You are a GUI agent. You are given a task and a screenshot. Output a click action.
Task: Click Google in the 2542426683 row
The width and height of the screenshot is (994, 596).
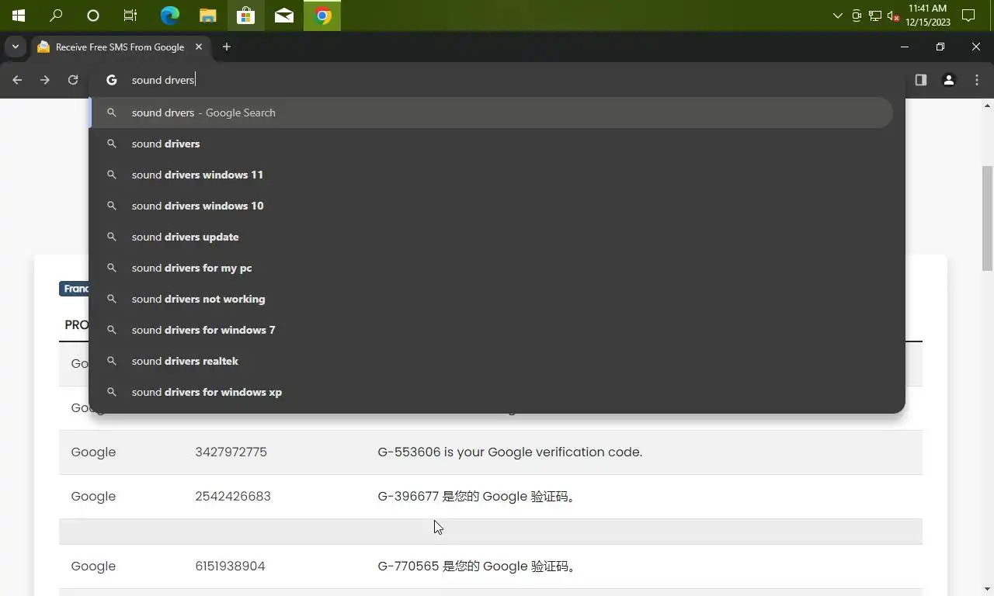[x=93, y=496]
